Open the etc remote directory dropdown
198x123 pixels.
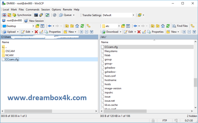pyautogui.click(x=119, y=26)
